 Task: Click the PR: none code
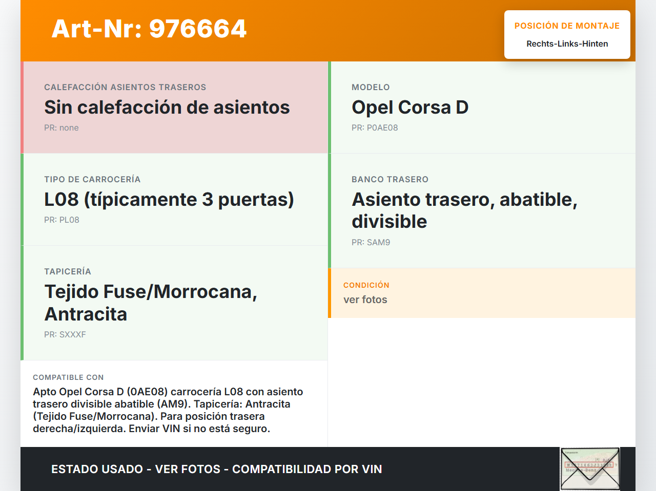click(x=61, y=128)
